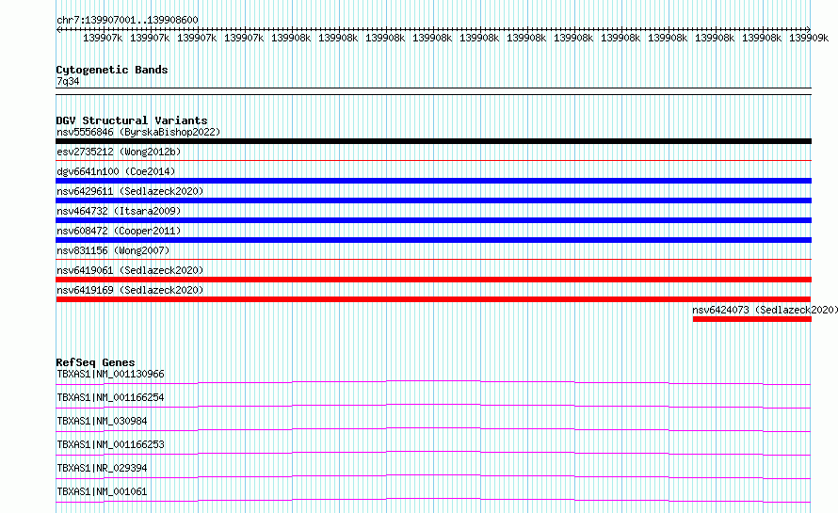Select the blue bar under dgv6641n100
838x513 pixels.
click(433, 181)
